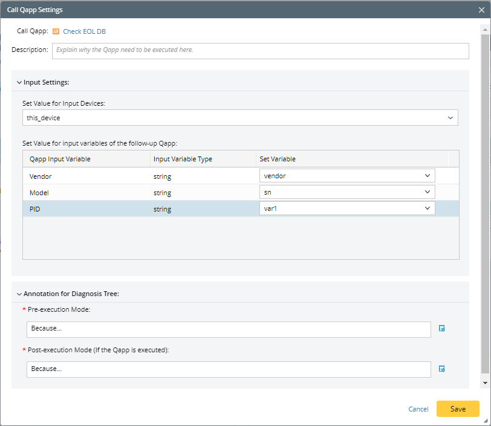Click the Pre-execution Mode text field
The width and height of the screenshot is (491, 426).
pos(229,329)
